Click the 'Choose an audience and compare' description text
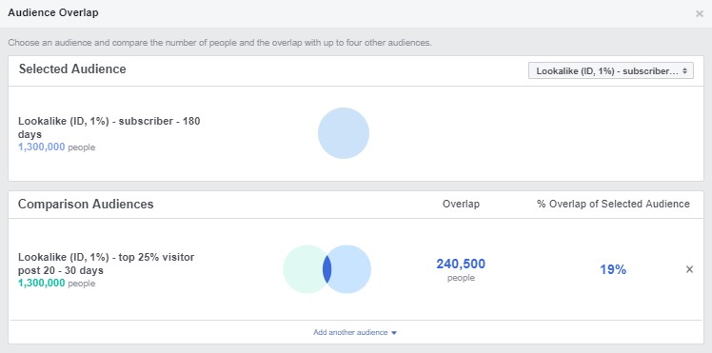Screen dimensions: 712x353 click(220, 43)
